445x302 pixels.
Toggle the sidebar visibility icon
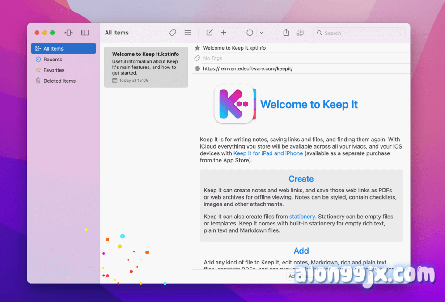tap(85, 32)
